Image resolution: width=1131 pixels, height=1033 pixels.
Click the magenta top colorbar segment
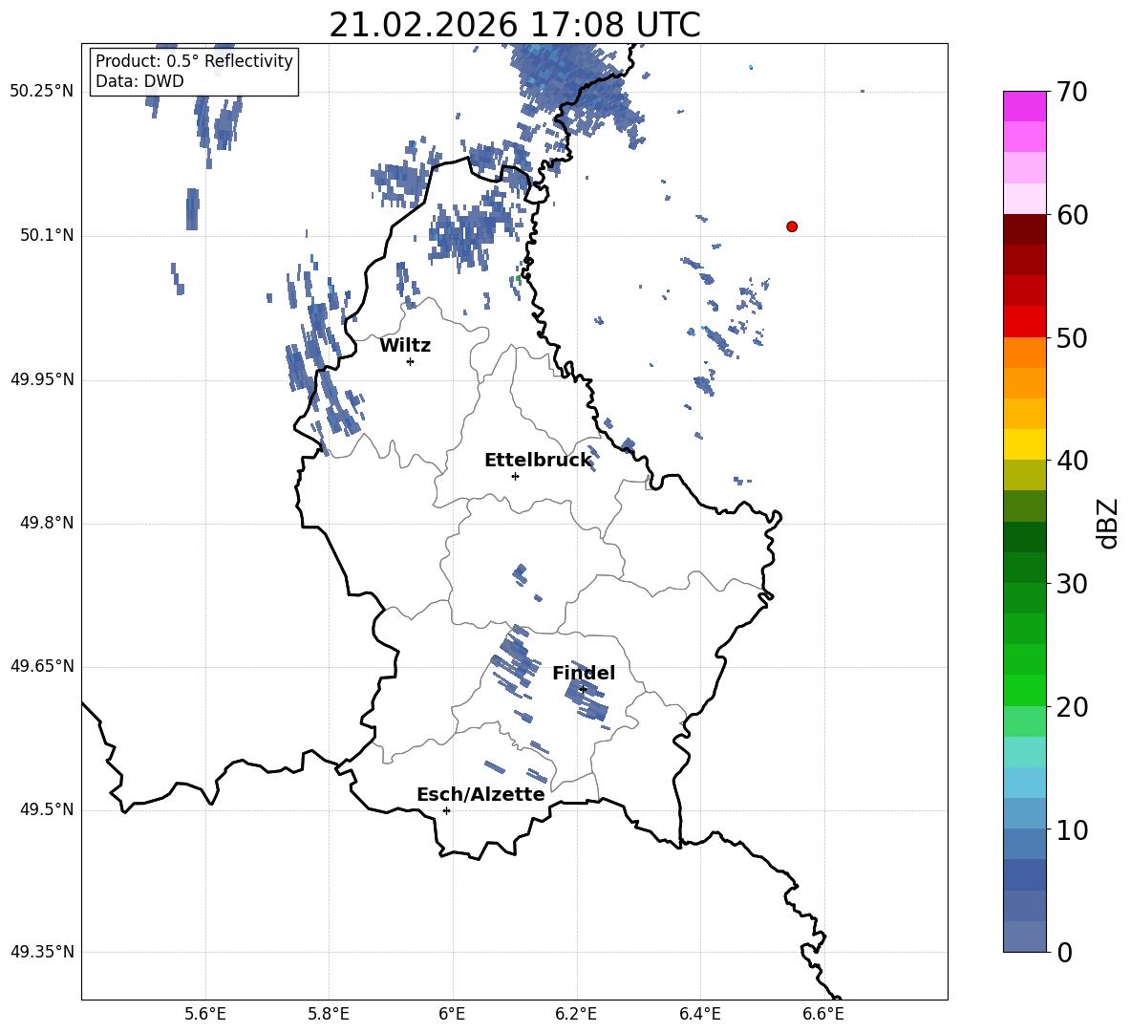pyautogui.click(x=1024, y=106)
